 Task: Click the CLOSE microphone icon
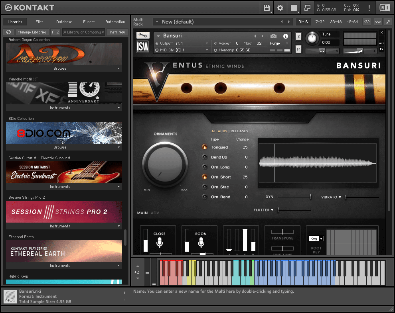click(160, 243)
